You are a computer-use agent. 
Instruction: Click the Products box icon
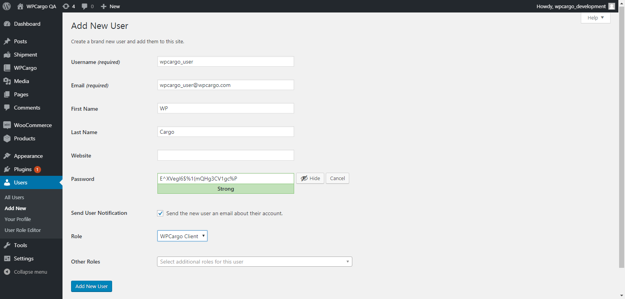click(7, 138)
